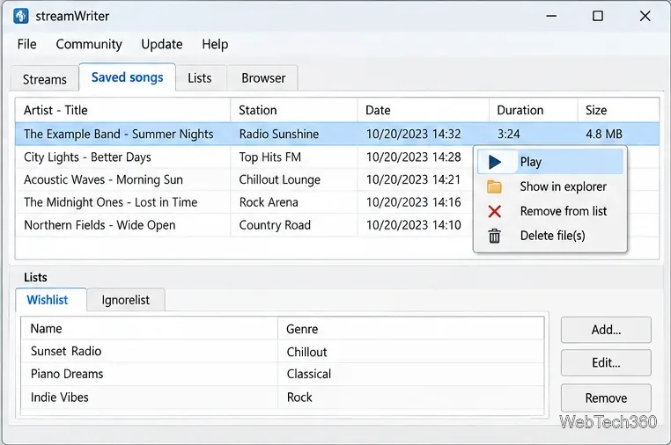The image size is (671, 445).
Task: Click the yellow folder icon in context menu
Action: point(494,186)
